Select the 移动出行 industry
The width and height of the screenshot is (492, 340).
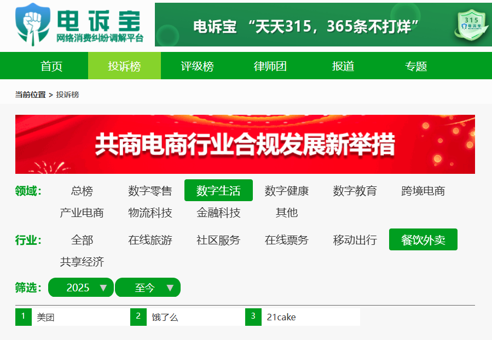point(355,240)
